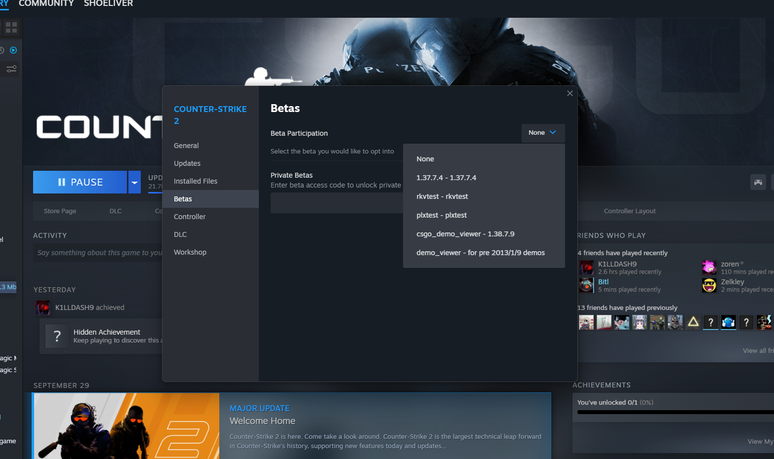Click the SHOELIVER profile menu

pos(108,4)
